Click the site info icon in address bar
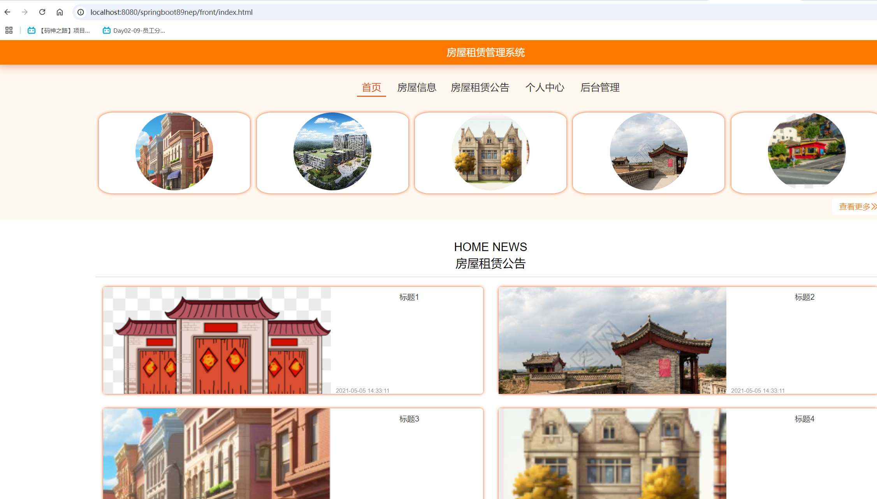 pyautogui.click(x=81, y=12)
